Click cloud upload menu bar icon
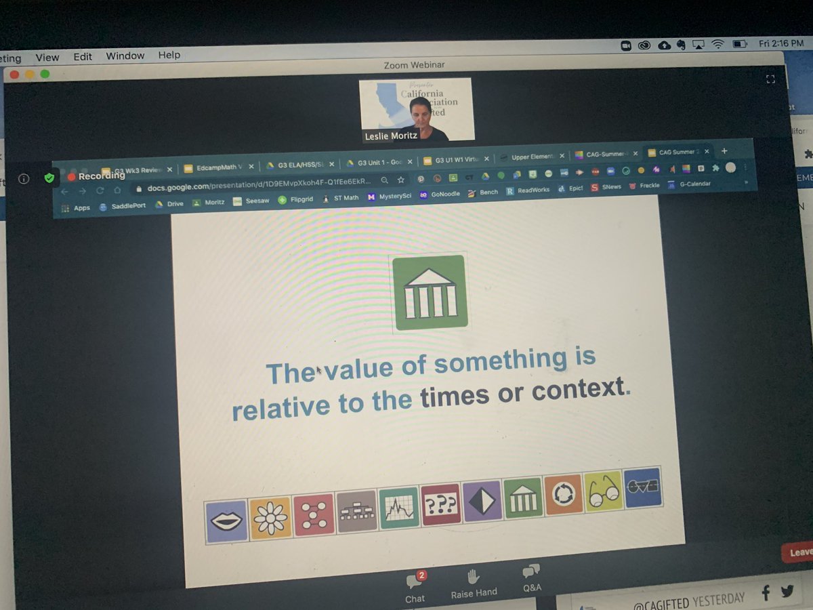The height and width of the screenshot is (610, 813). coord(665,45)
